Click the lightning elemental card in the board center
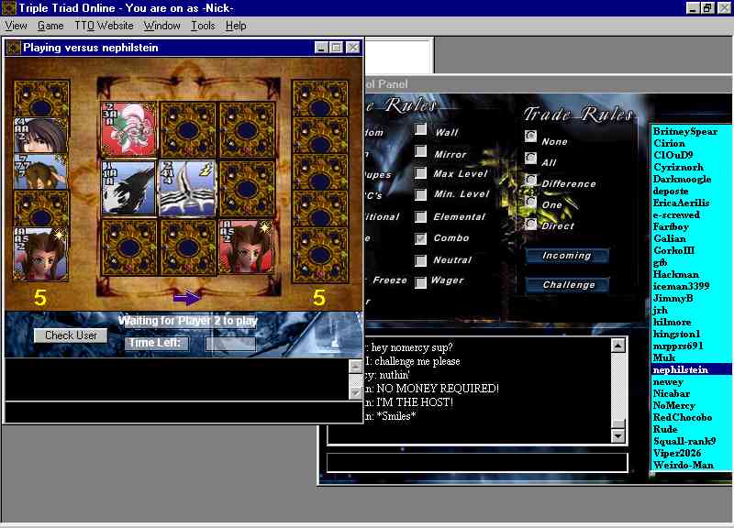Screen dimensions: 734x528 [187, 189]
